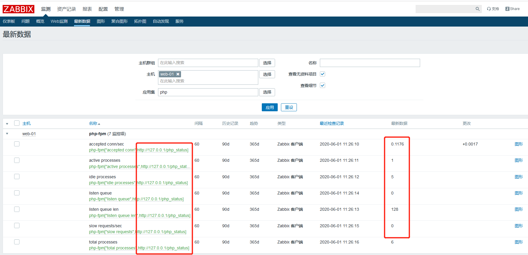Viewport: 528px width, 255px height.
Task: Go to 仪表板 submenu
Action: [9, 21]
